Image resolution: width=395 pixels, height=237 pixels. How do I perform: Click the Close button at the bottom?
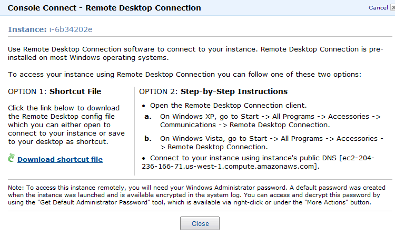coord(200,223)
